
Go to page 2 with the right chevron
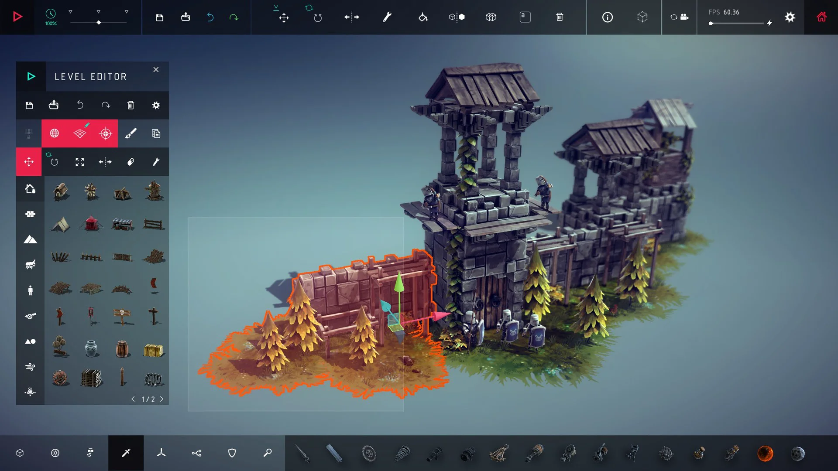click(161, 399)
